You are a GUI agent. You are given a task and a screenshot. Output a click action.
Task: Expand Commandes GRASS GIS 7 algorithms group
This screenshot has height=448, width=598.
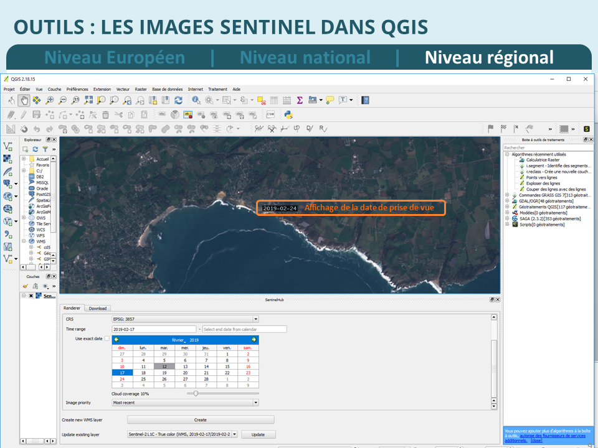(x=507, y=195)
